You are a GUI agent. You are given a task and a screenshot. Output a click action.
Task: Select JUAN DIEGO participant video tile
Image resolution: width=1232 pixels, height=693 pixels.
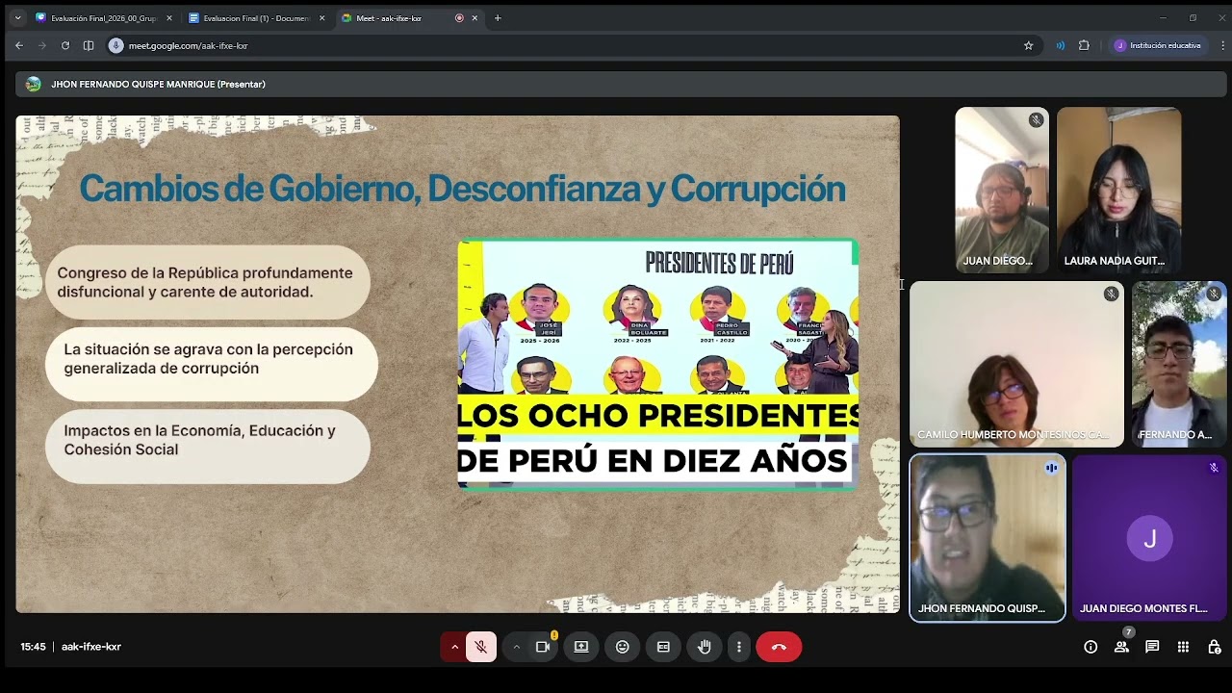[x=1002, y=190]
